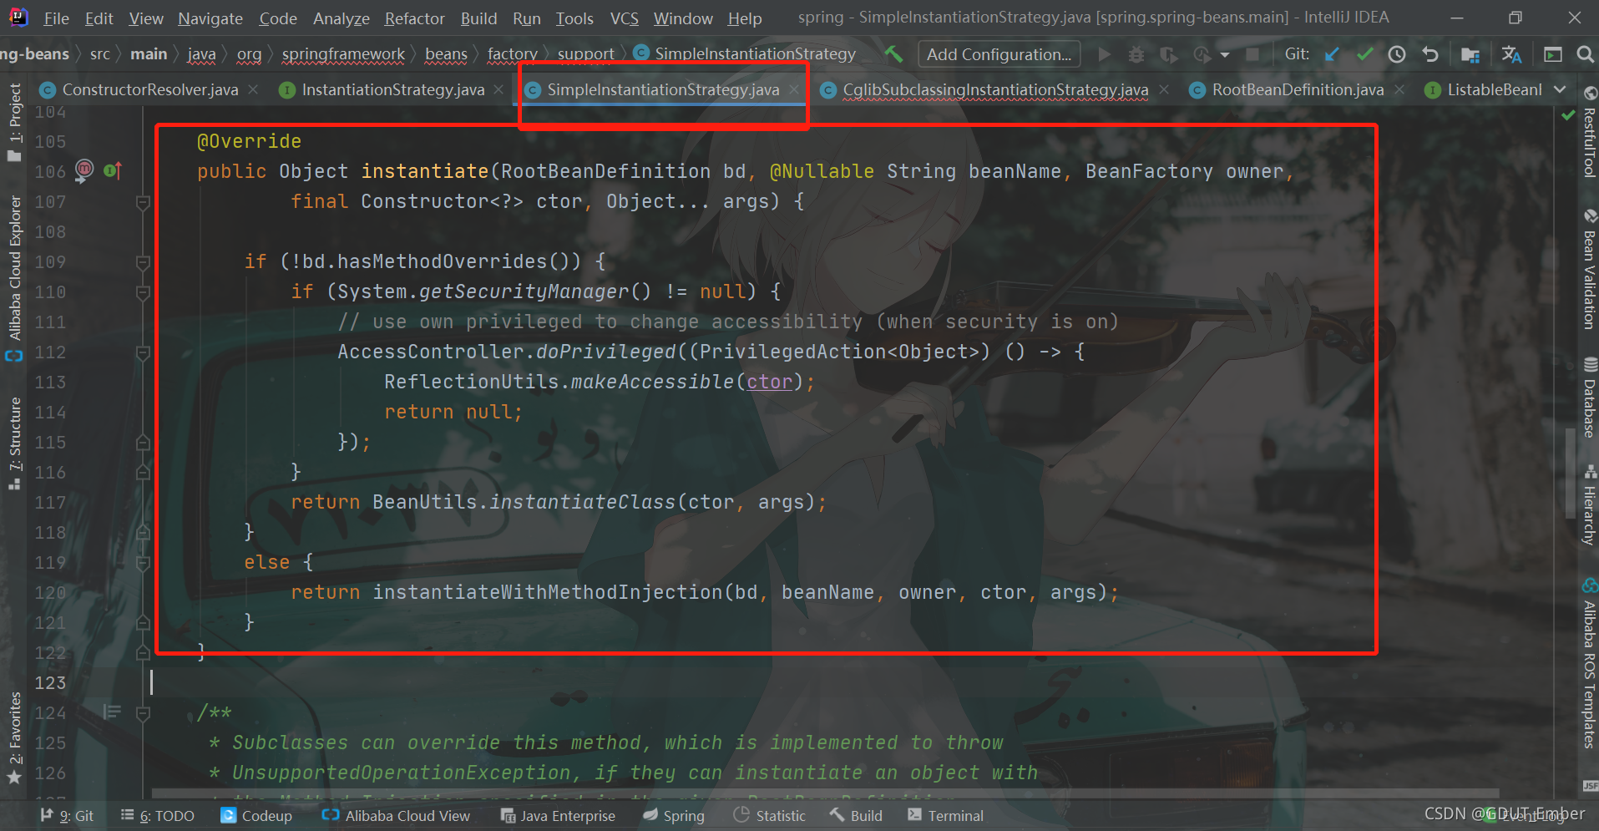Open the Favorites tool window
This screenshot has height=831, width=1599.
(14, 737)
